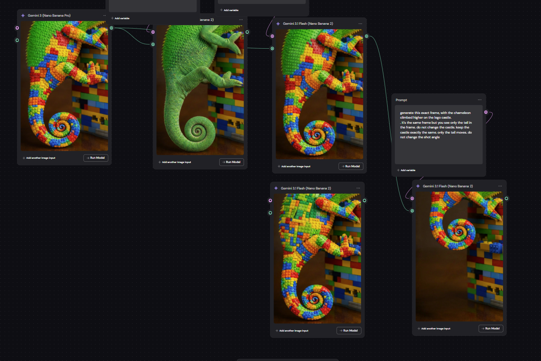Run Model on the Nano Banana Pro node
The height and width of the screenshot is (361, 541).
click(x=96, y=158)
